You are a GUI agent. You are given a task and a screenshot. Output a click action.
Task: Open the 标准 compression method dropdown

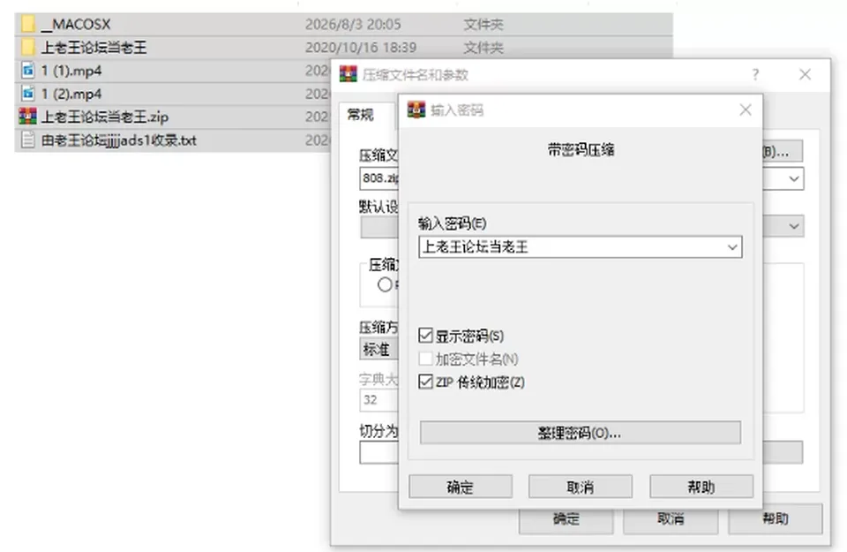[379, 349]
